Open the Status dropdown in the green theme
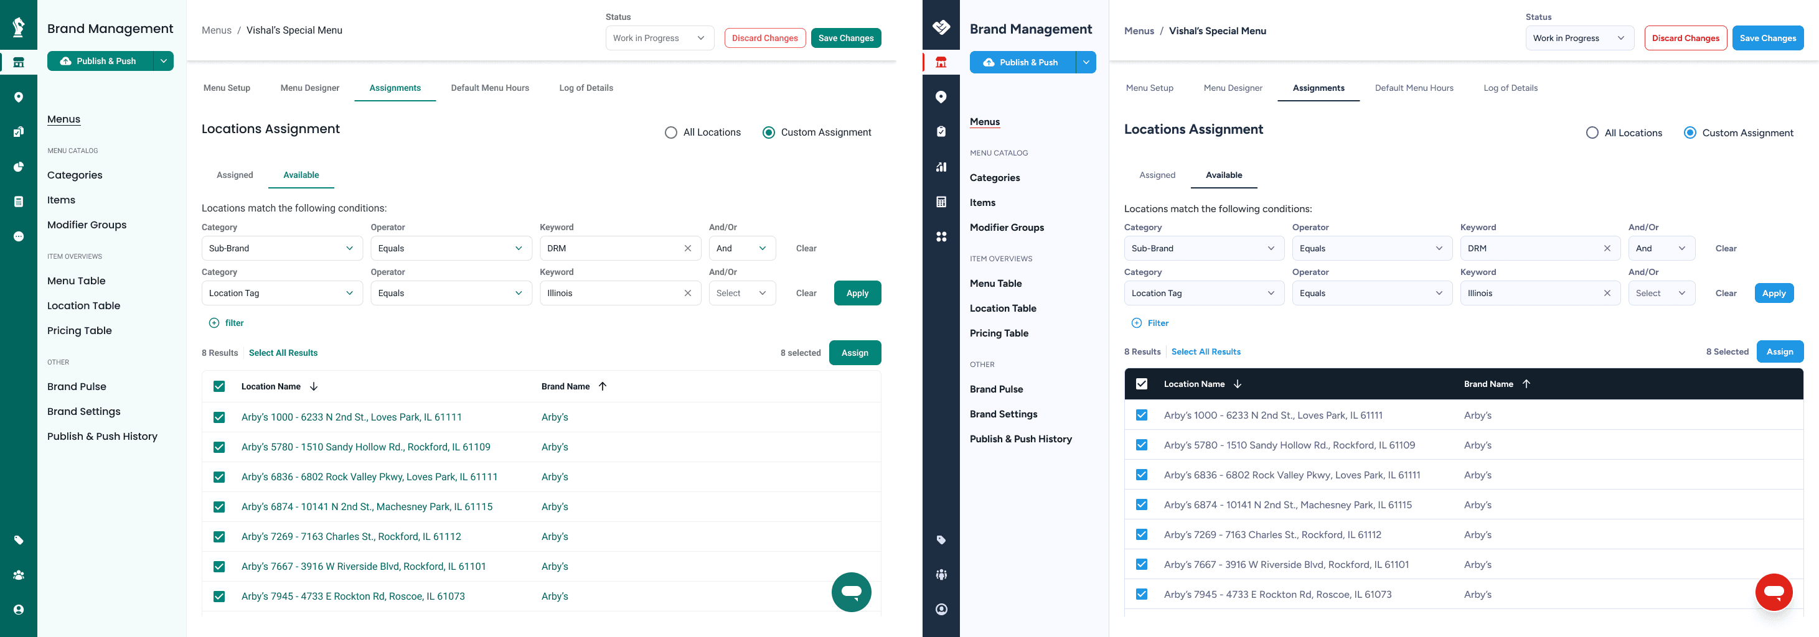 (659, 38)
